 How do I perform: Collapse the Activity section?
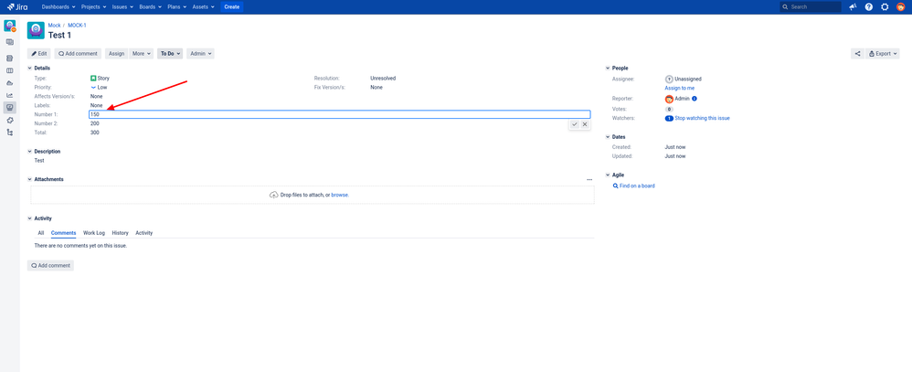[x=29, y=218]
